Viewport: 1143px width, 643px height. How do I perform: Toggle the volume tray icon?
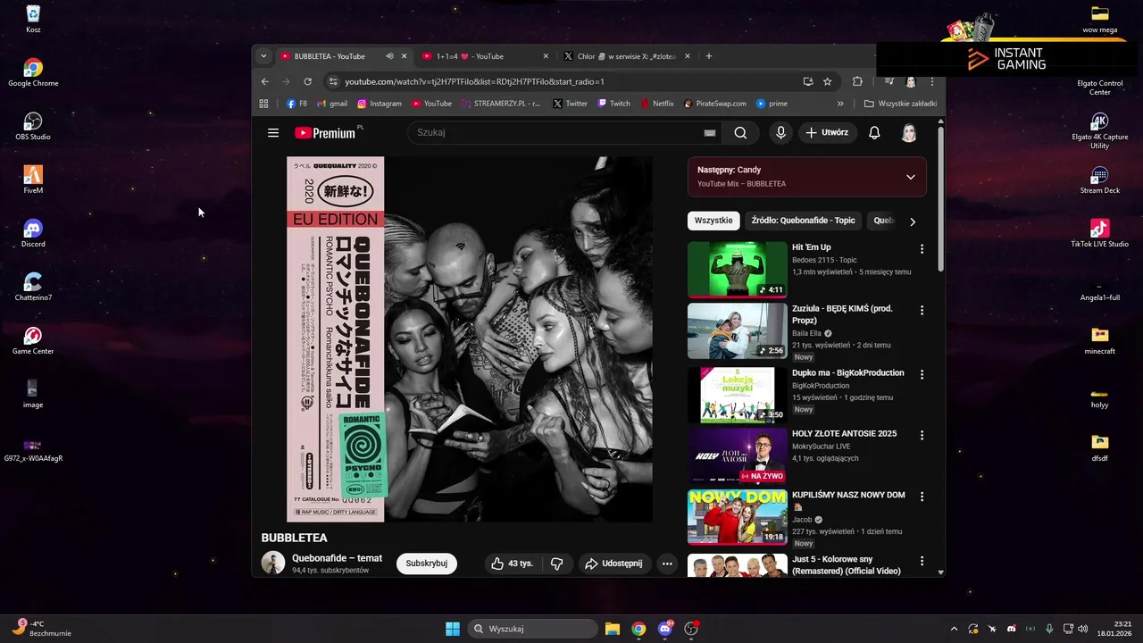[x=1083, y=629]
